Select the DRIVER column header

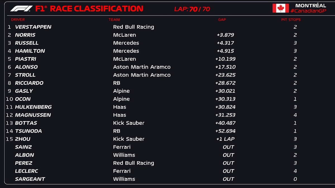18,20
